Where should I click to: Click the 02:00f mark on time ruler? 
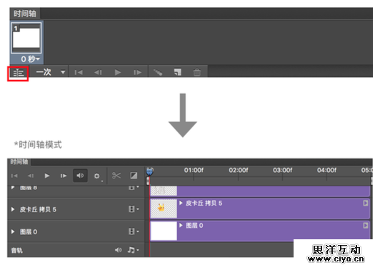click(x=238, y=170)
